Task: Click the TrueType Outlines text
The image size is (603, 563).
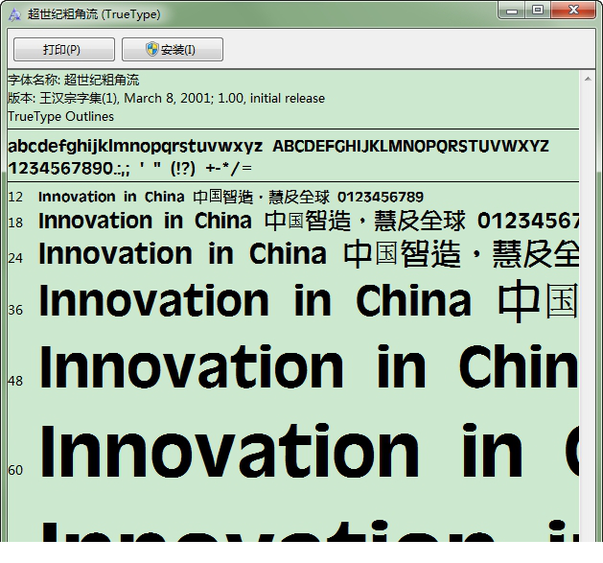Action: click(60, 116)
